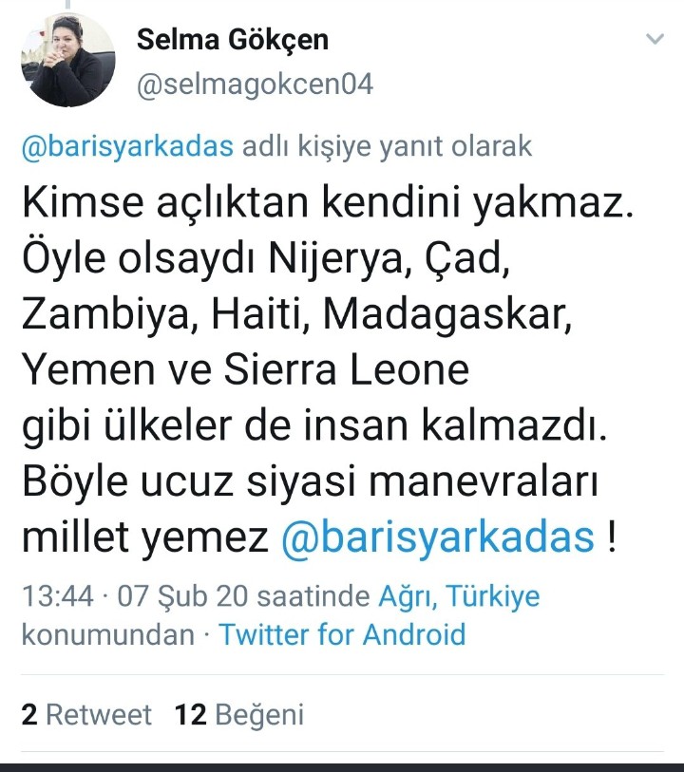Open @barisyarkadas in the reply-to line
Image resolution: width=684 pixels, height=772 pixels.
pyautogui.click(x=127, y=146)
